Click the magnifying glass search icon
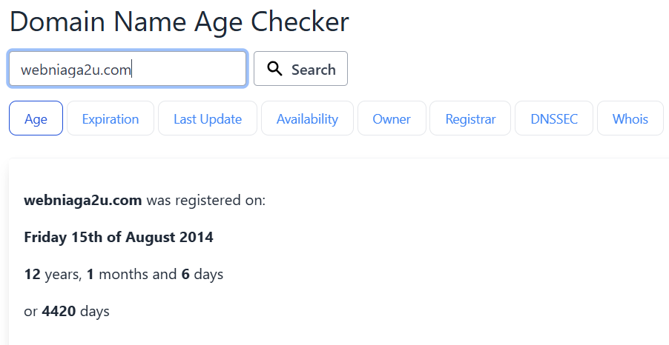Viewport: 669px width, 345px height. tap(274, 69)
